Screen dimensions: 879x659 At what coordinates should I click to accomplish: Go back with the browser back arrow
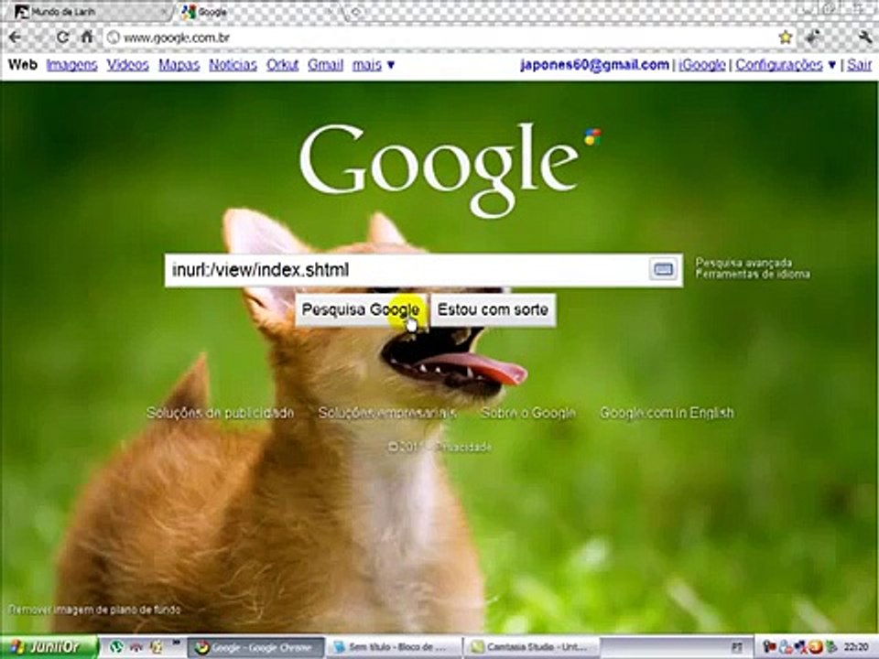click(16, 38)
